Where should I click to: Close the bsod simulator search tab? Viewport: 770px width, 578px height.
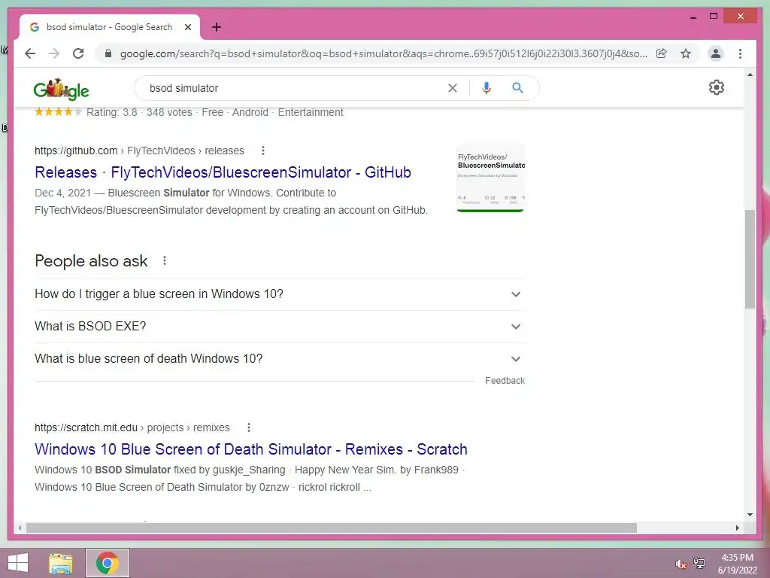pyautogui.click(x=187, y=27)
